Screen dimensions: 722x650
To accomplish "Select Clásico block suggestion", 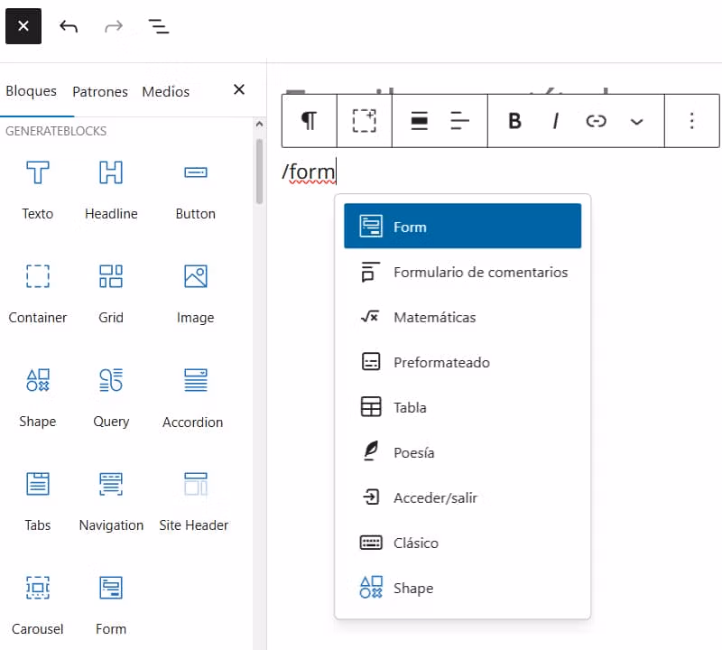I will (462, 543).
